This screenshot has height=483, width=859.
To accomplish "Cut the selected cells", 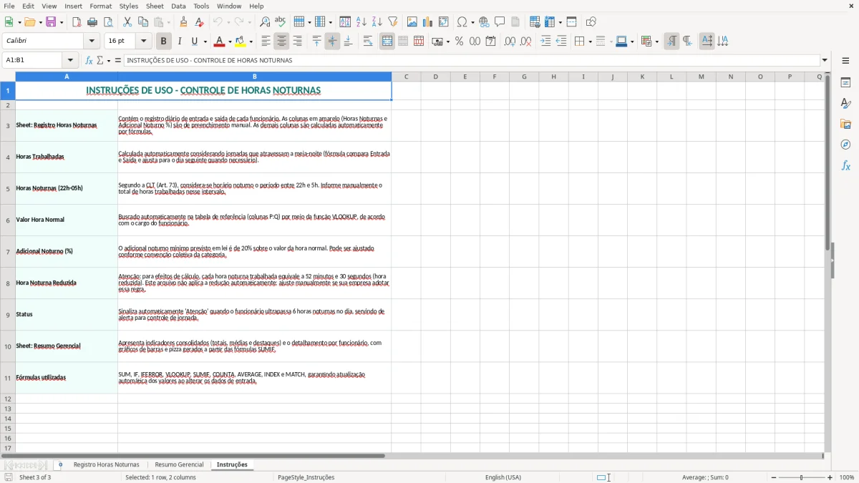I will click(127, 22).
